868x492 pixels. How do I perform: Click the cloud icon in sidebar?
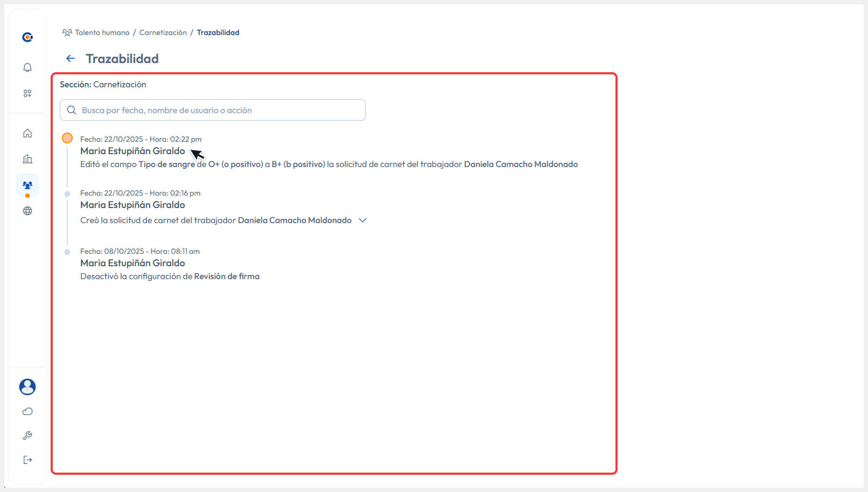(x=27, y=412)
